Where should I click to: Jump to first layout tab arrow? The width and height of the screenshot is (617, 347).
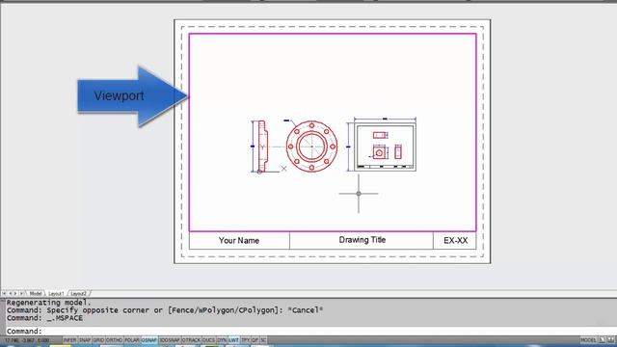4,293
